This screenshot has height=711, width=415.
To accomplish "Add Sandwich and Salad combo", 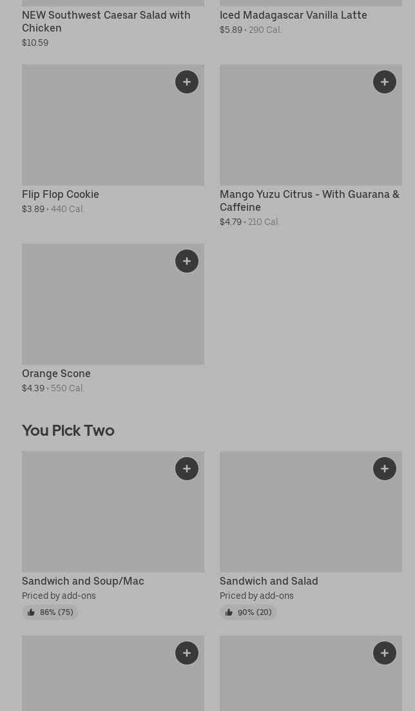I will [x=385, y=469].
